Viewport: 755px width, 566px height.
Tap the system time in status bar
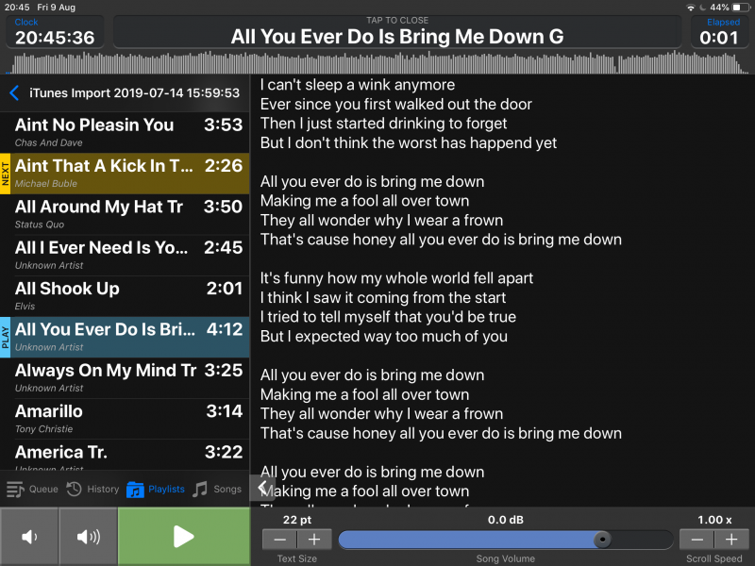coord(17,8)
